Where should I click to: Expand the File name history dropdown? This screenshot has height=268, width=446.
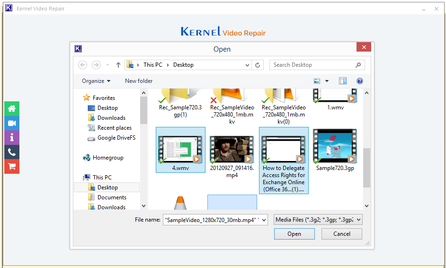[264, 220]
